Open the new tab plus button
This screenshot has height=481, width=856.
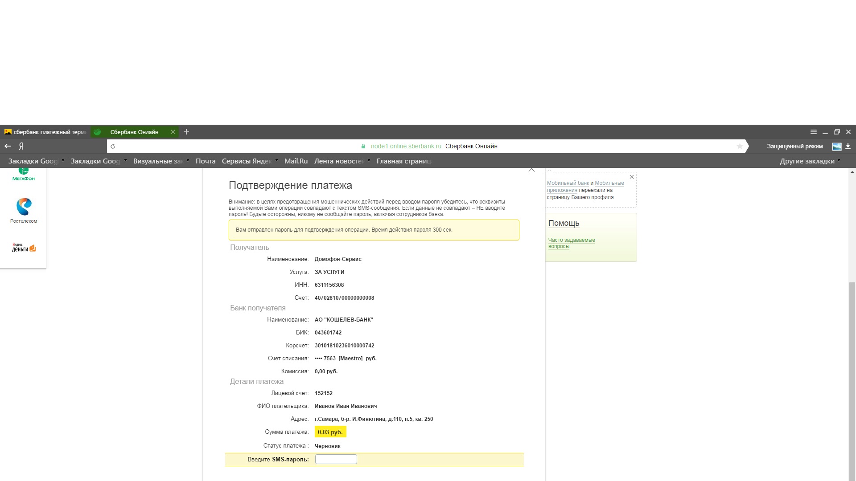tap(186, 132)
